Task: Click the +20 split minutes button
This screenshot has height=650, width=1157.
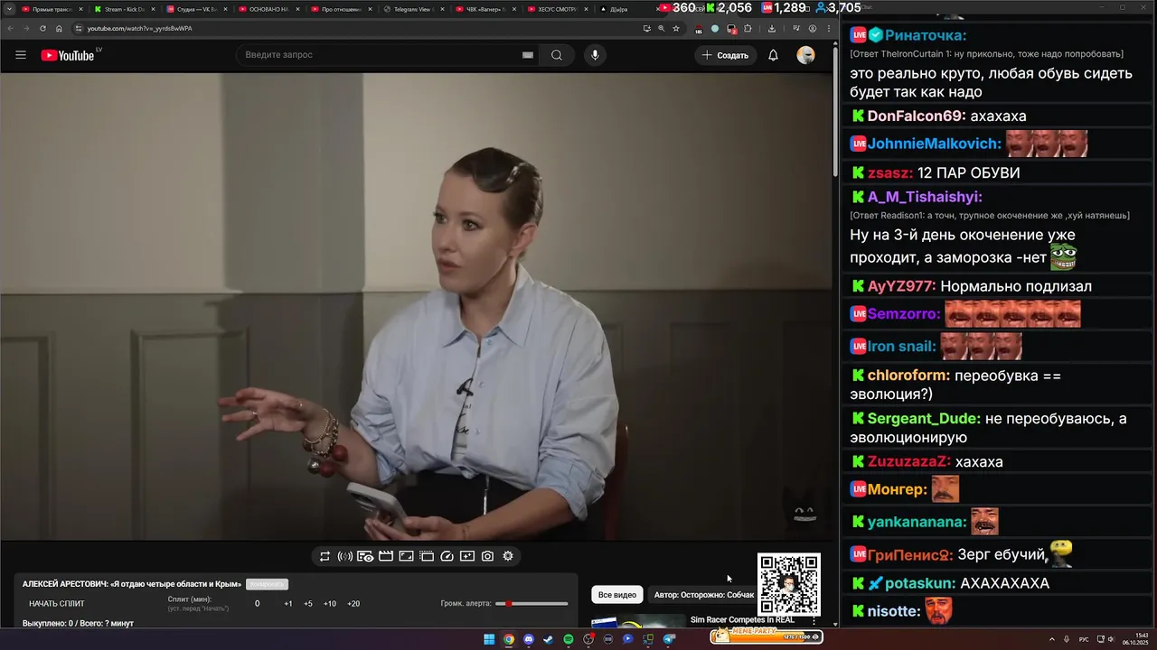Action: (x=353, y=603)
